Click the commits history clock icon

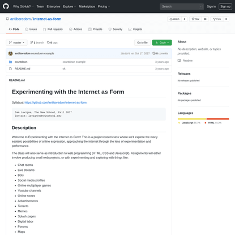tap(154, 53)
